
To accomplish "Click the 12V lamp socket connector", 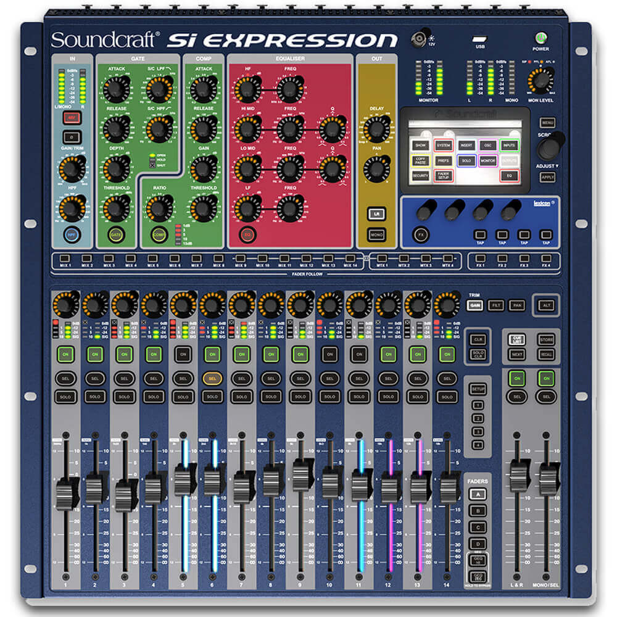I will (x=418, y=39).
